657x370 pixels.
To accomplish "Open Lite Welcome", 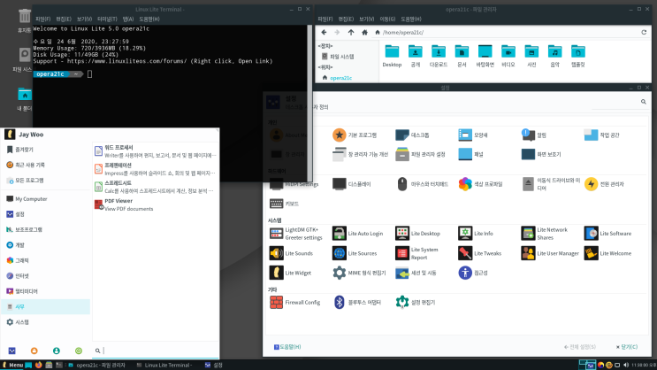I will [x=607, y=253].
